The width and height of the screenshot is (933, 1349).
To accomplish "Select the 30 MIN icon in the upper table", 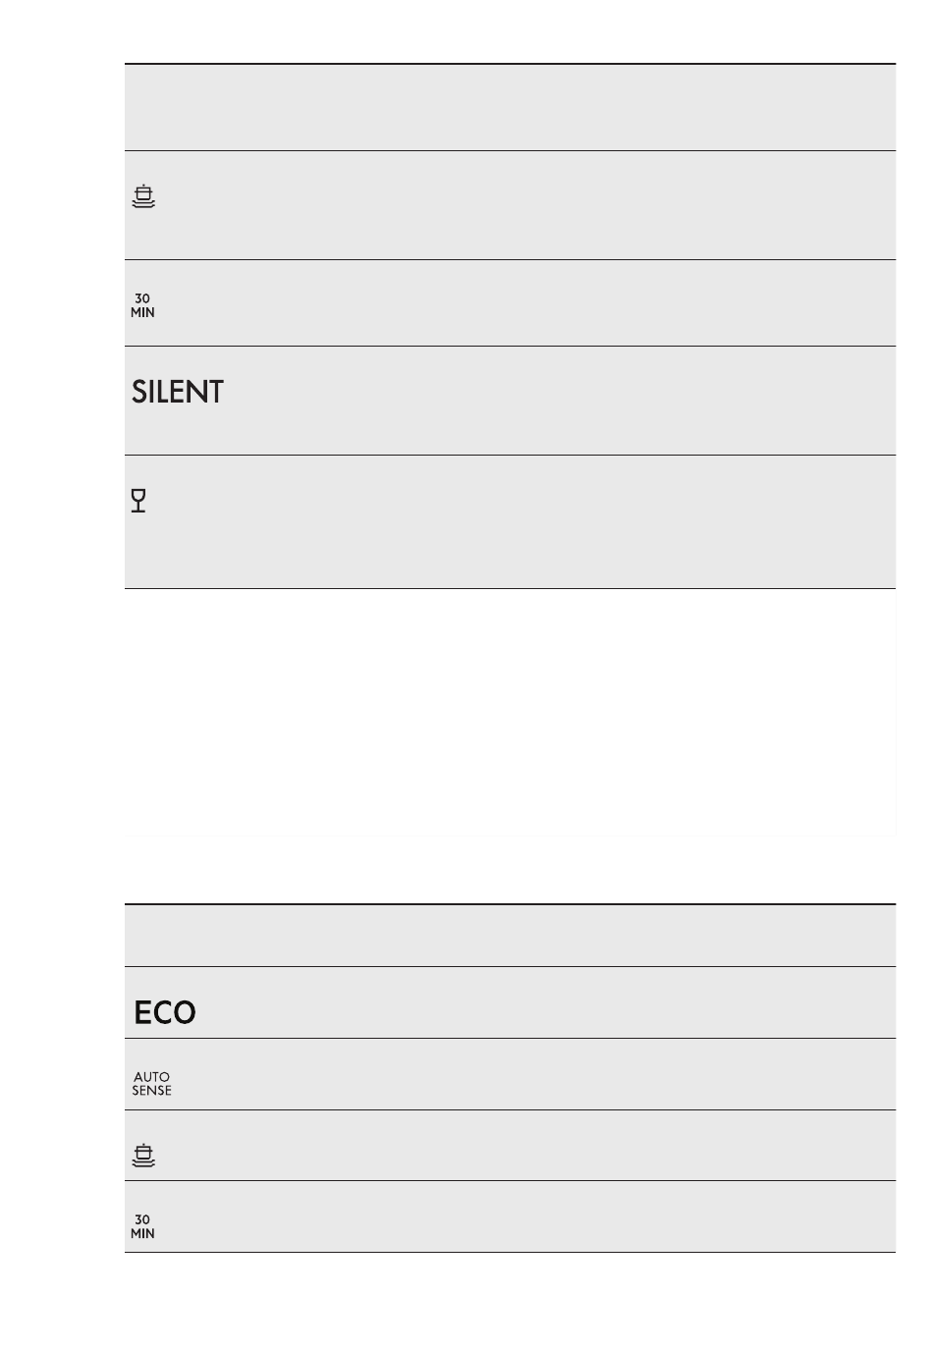I will (x=142, y=305).
